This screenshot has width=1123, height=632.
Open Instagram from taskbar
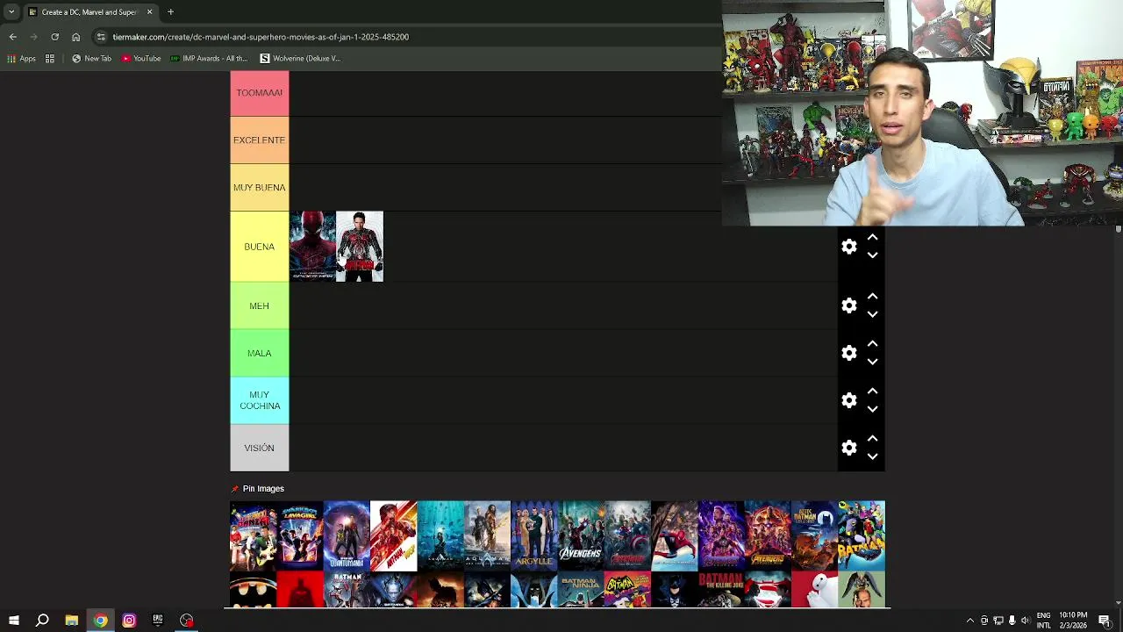(x=129, y=621)
